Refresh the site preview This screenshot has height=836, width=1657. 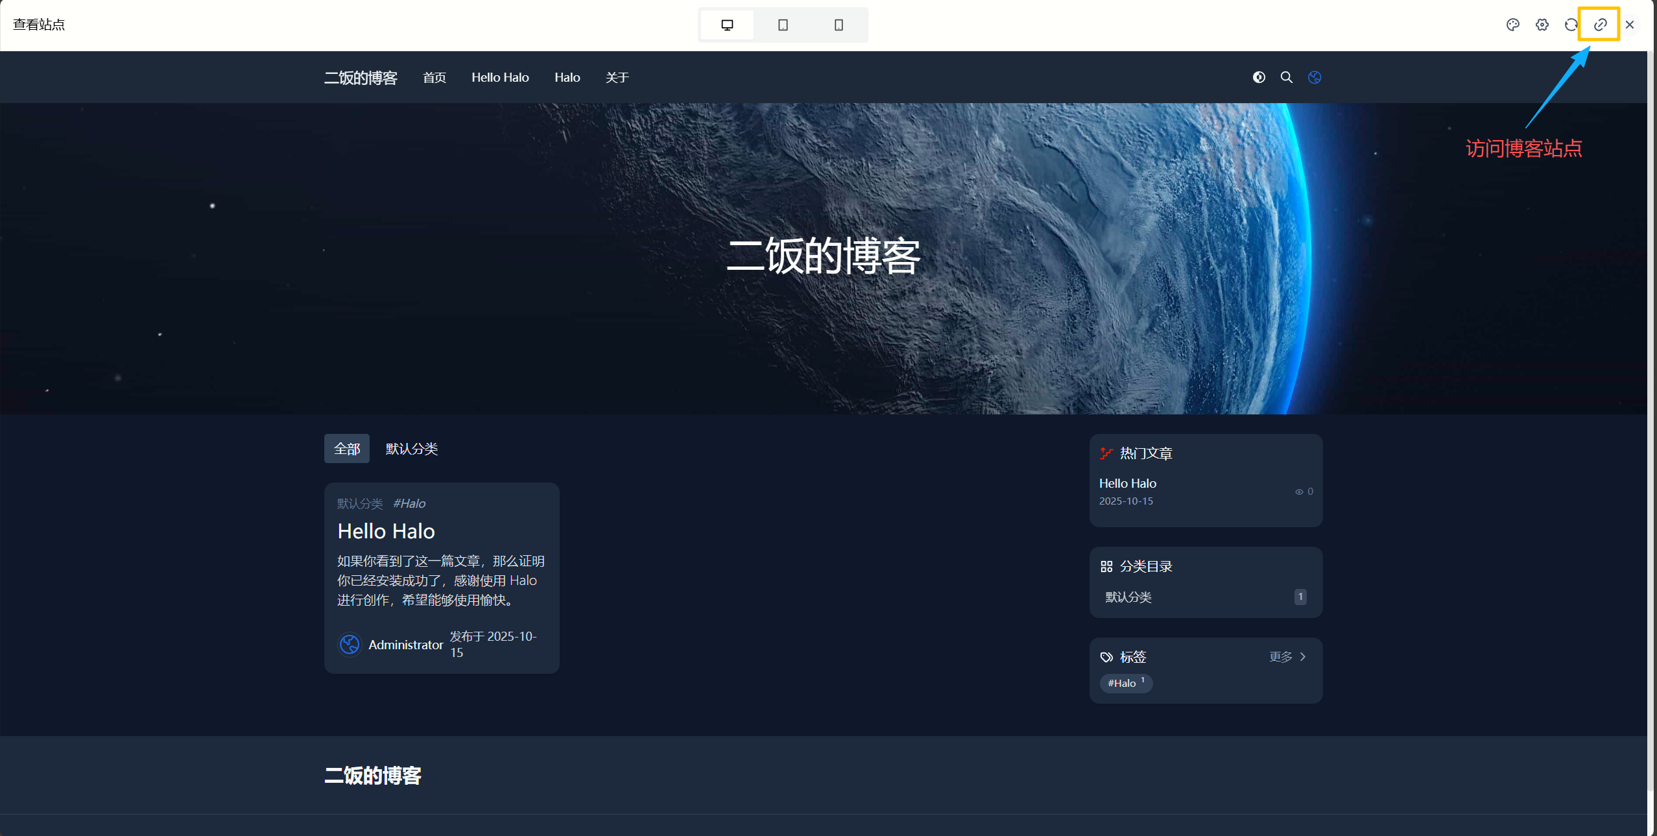1570,25
